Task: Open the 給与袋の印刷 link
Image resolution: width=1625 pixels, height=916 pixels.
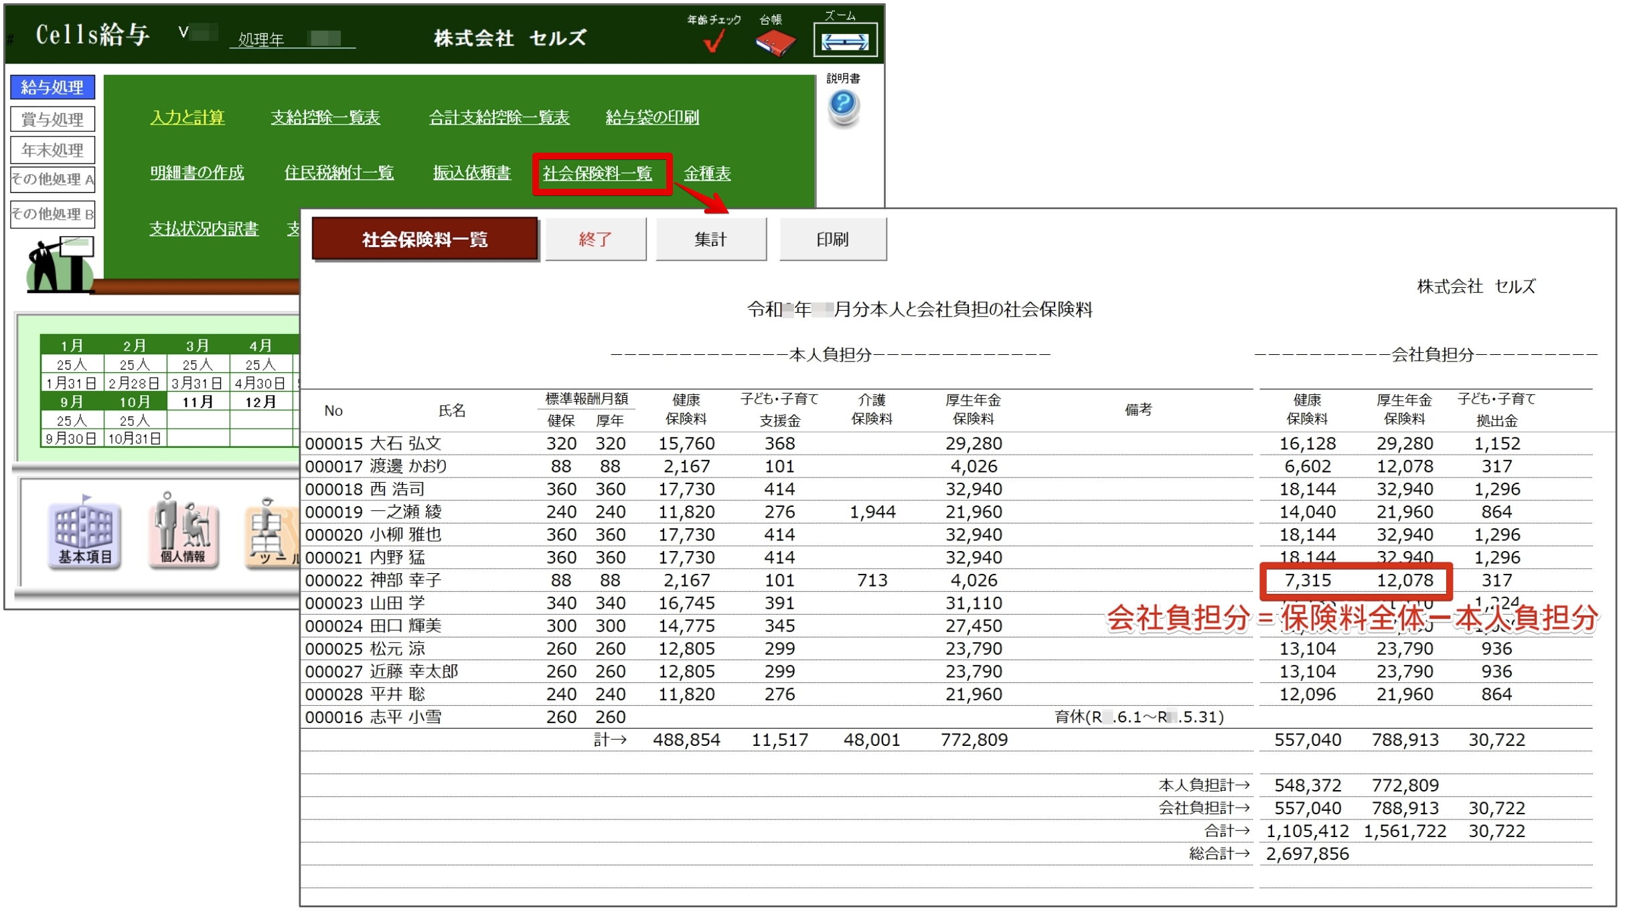Action: coord(653,118)
